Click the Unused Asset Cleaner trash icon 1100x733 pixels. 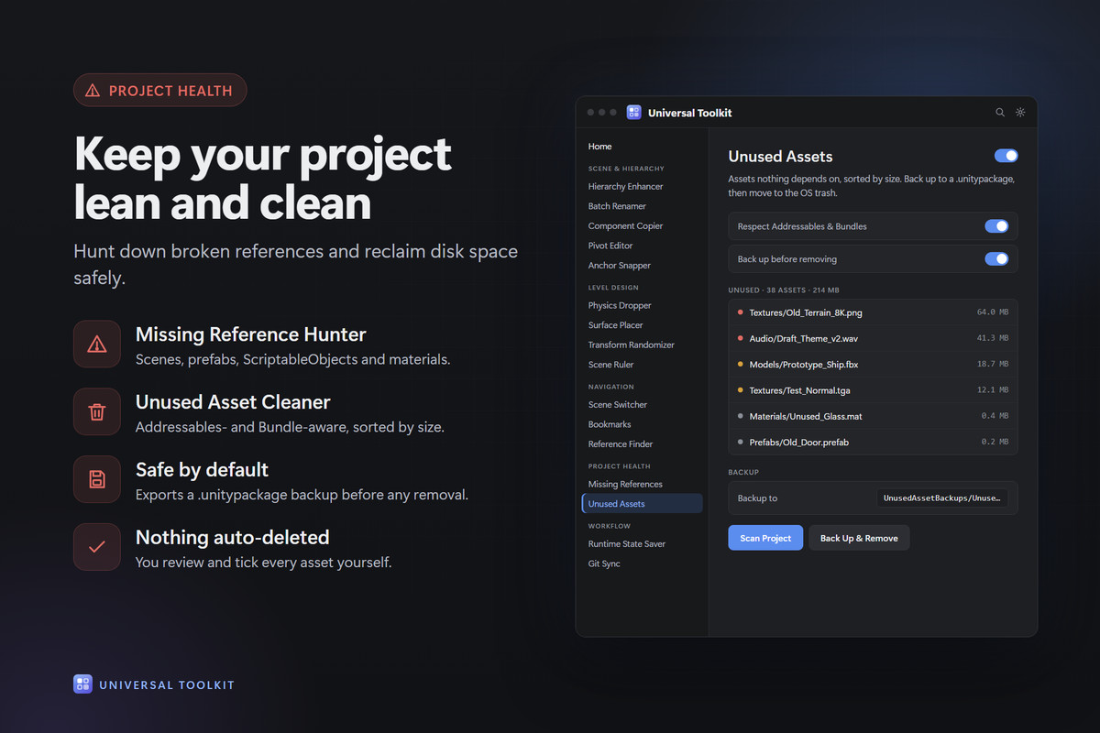tap(97, 411)
